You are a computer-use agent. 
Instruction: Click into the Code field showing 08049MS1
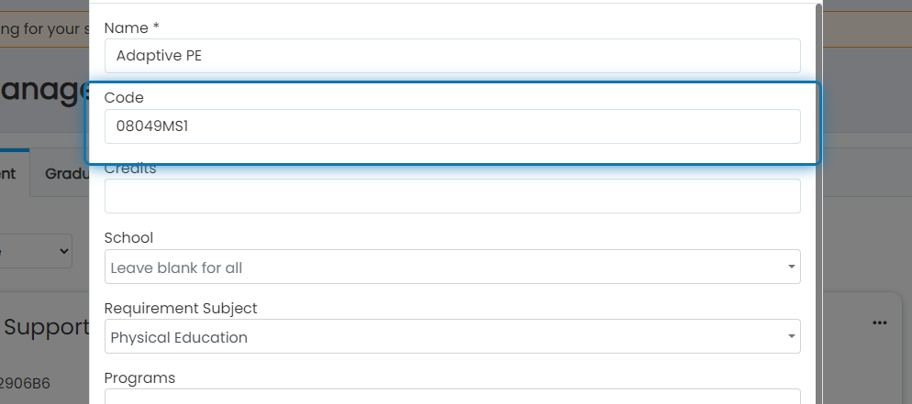pyautogui.click(x=452, y=126)
